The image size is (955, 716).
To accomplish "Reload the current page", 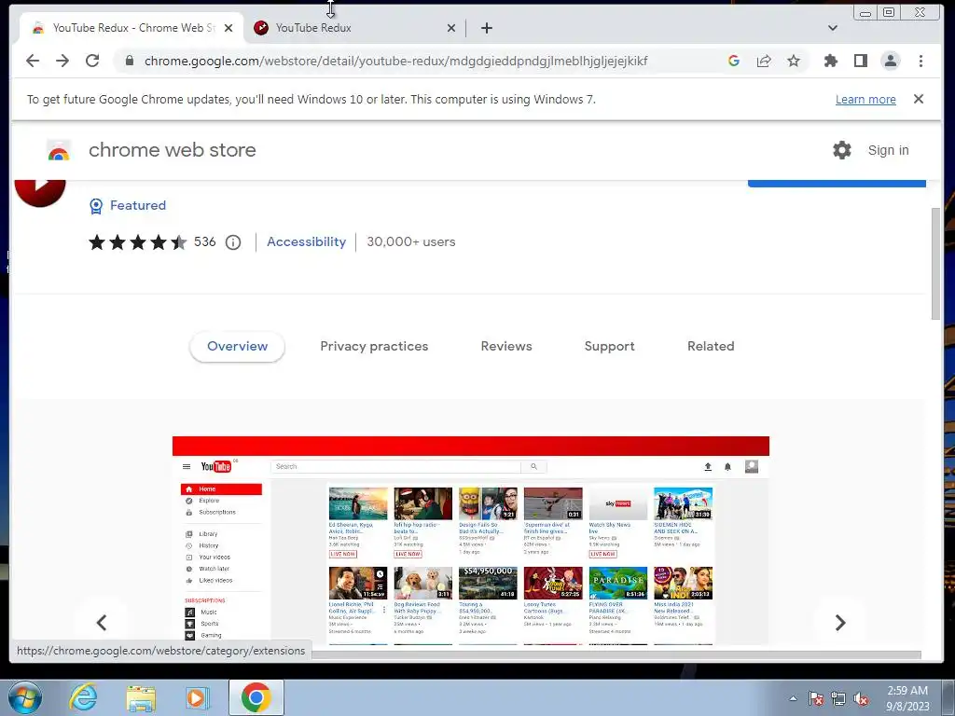I will pos(92,61).
